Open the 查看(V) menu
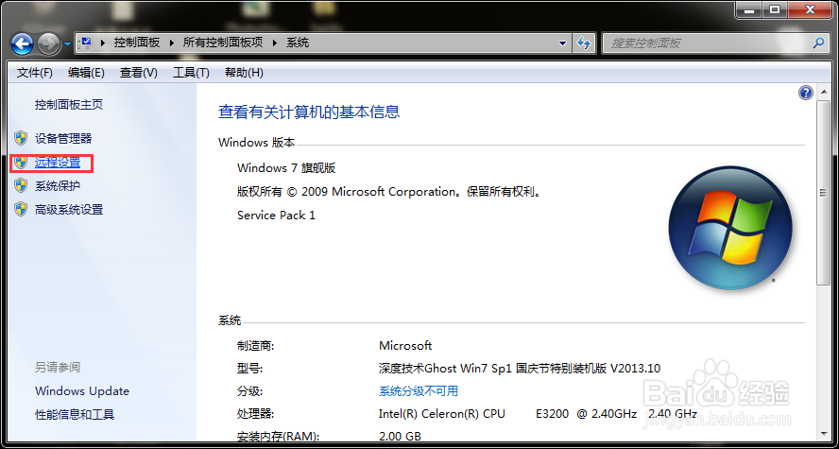839x449 pixels. pyautogui.click(x=139, y=72)
